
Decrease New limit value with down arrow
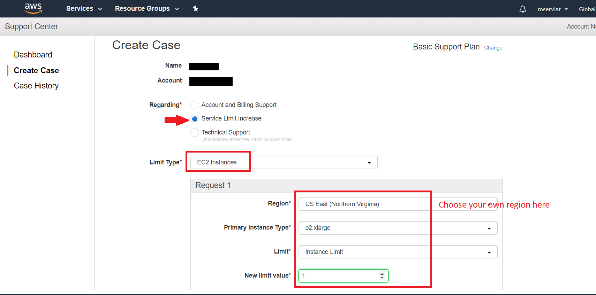click(x=382, y=278)
